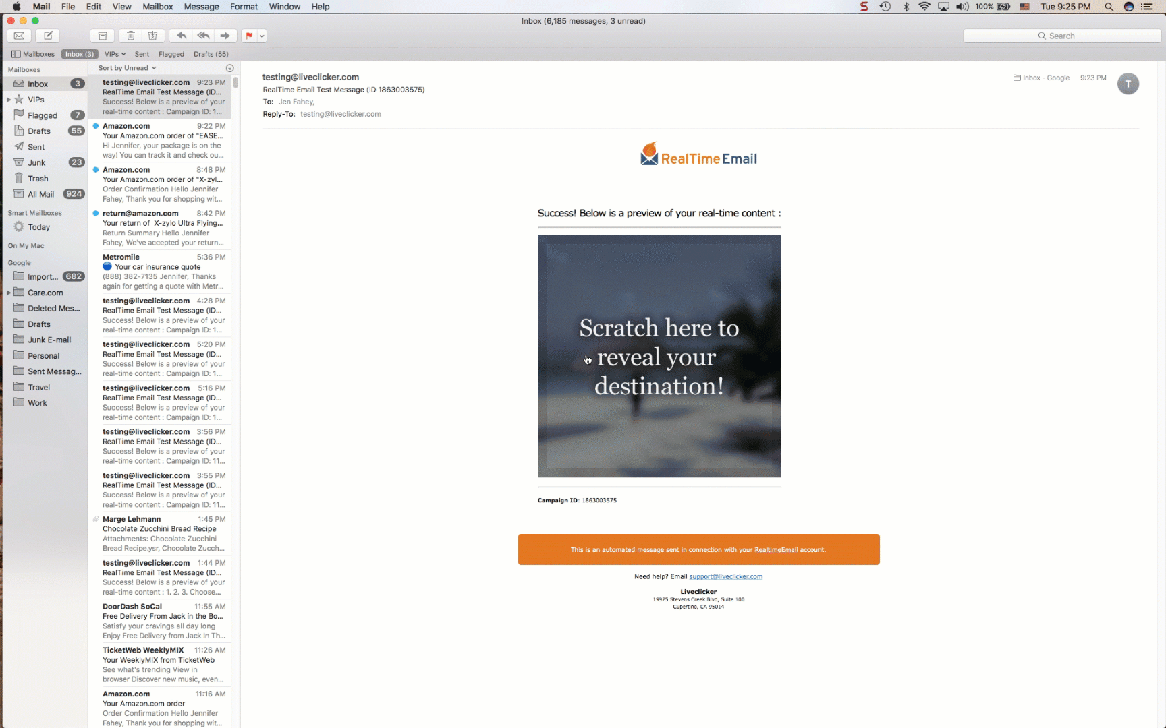Forward the selected message
This screenshot has height=728, width=1166.
tap(225, 36)
